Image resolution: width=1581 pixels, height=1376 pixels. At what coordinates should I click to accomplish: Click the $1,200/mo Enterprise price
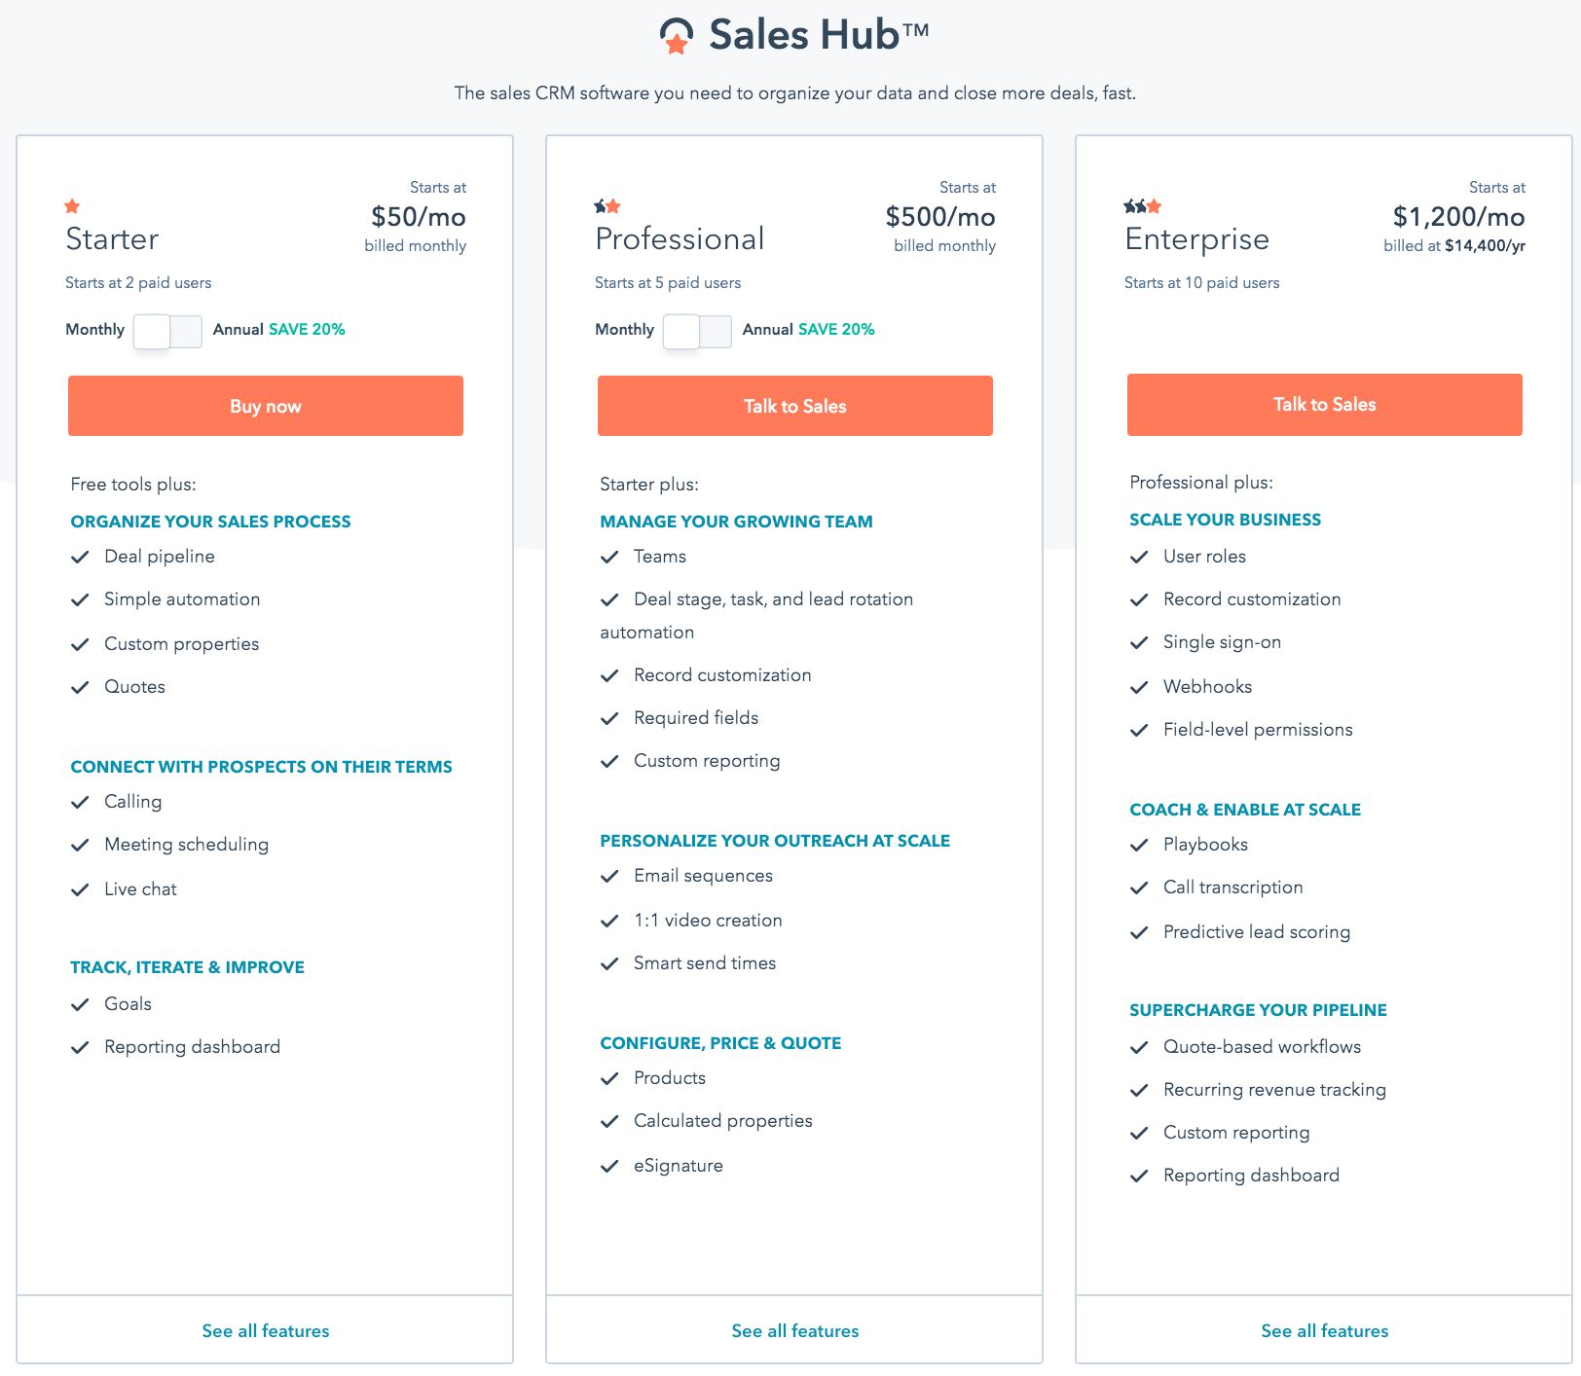coord(1458,216)
